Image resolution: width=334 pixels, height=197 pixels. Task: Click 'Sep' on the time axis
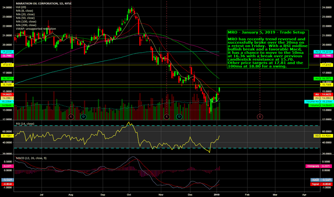[x=102, y=194]
